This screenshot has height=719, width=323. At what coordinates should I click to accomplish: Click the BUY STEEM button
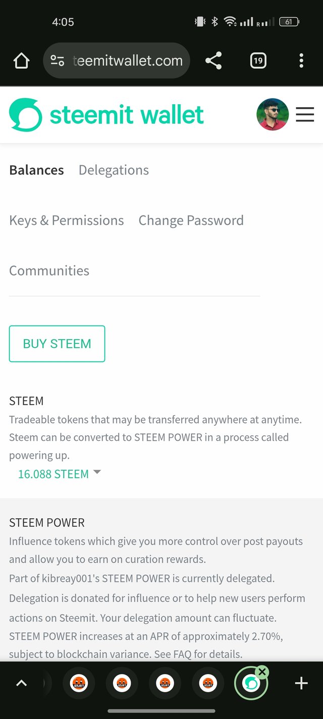click(57, 344)
